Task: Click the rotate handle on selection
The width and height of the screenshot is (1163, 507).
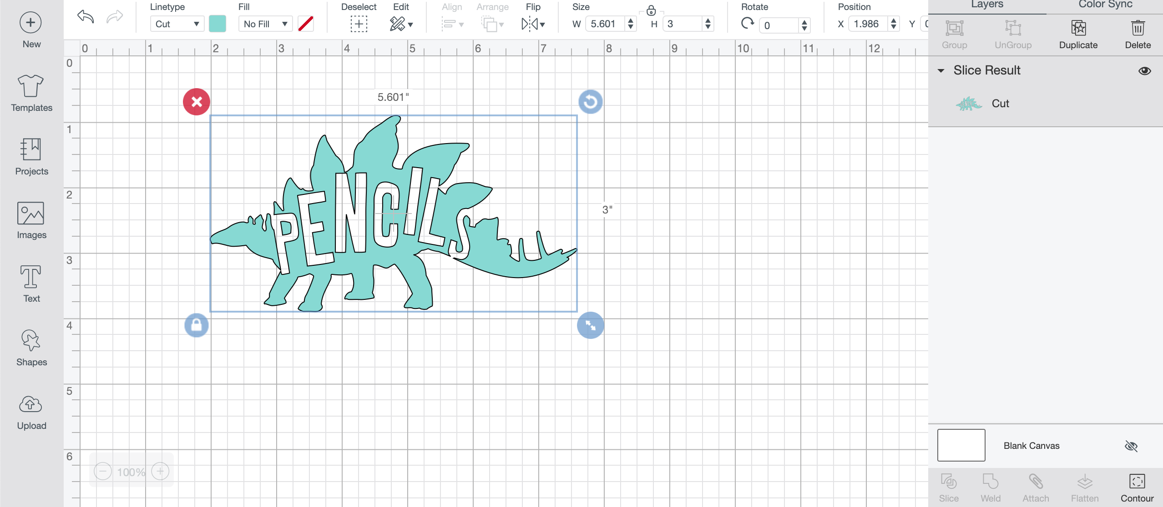Action: click(x=591, y=102)
